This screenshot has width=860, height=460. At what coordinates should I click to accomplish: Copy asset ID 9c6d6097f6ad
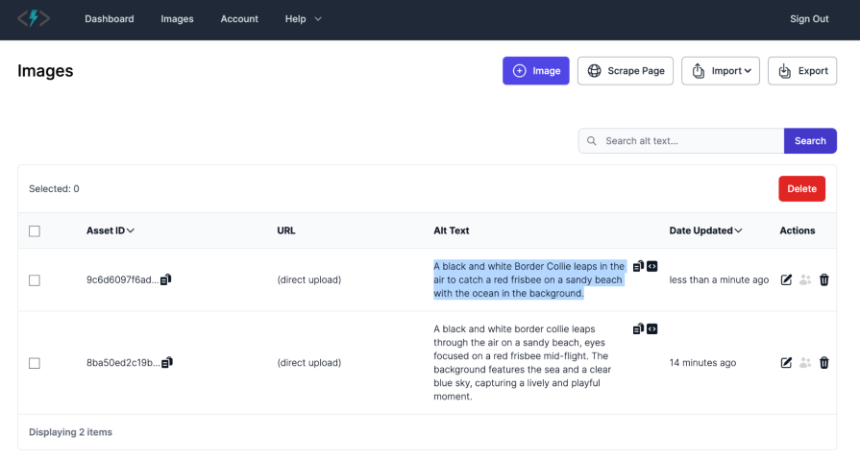(166, 279)
